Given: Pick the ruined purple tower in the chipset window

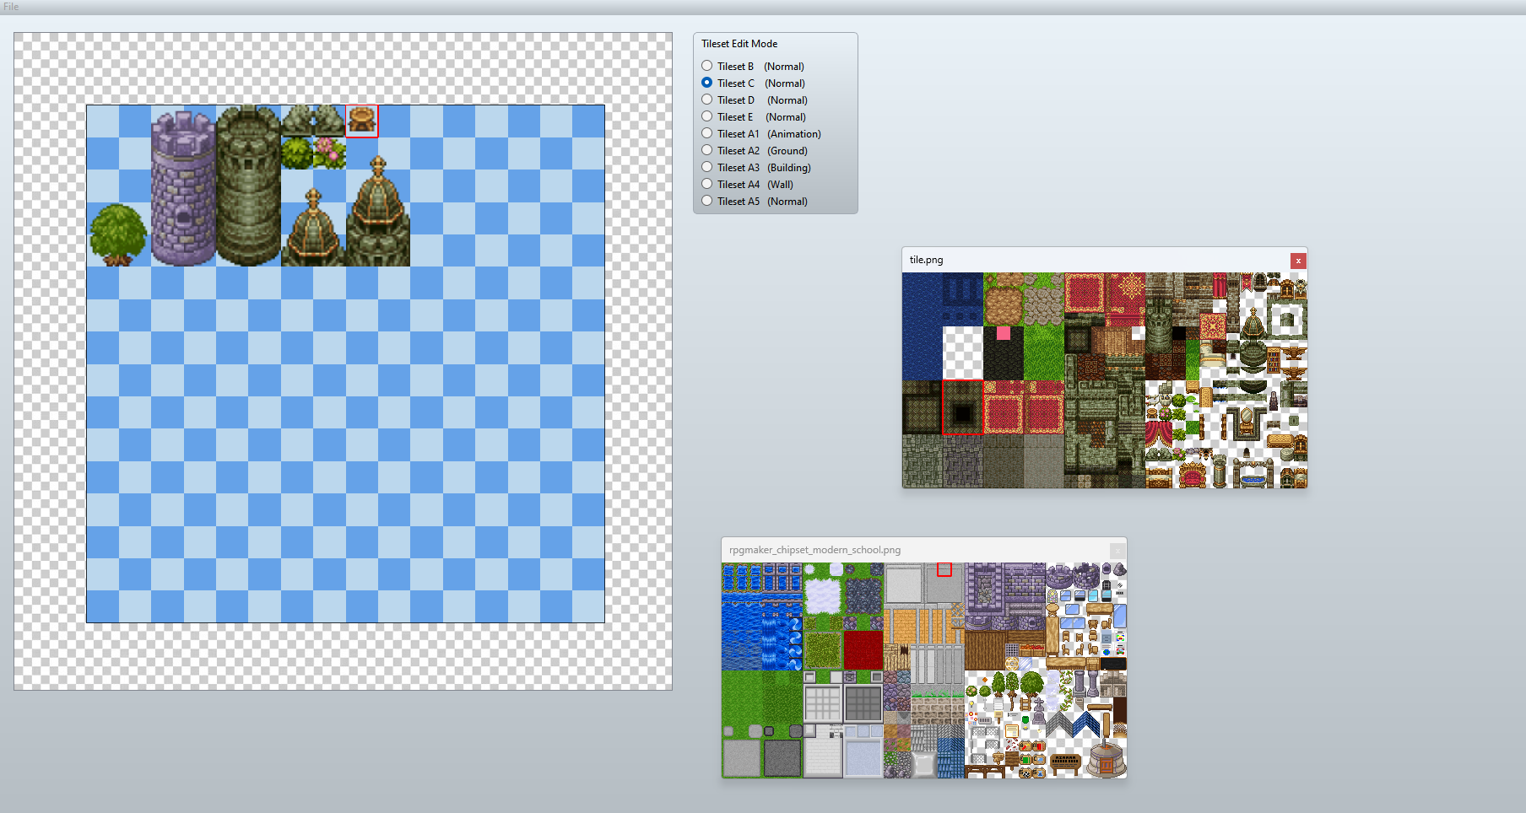Looking at the screenshot, I should (x=1085, y=576).
